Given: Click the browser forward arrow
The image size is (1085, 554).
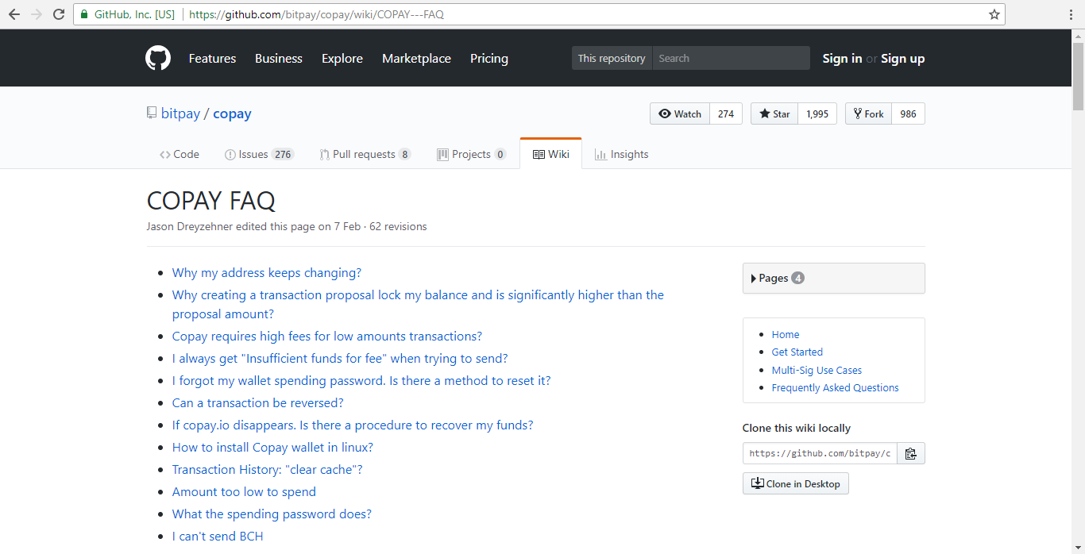Looking at the screenshot, I should [x=37, y=14].
